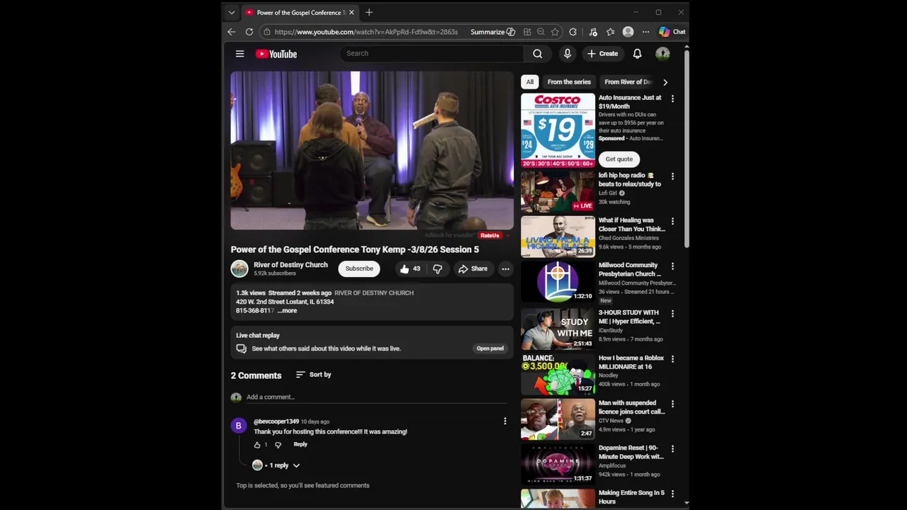
Task: Open browser extensions puzzle icon
Action: [x=573, y=32]
